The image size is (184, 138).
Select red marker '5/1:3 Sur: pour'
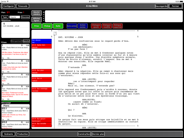coord(42,71)
